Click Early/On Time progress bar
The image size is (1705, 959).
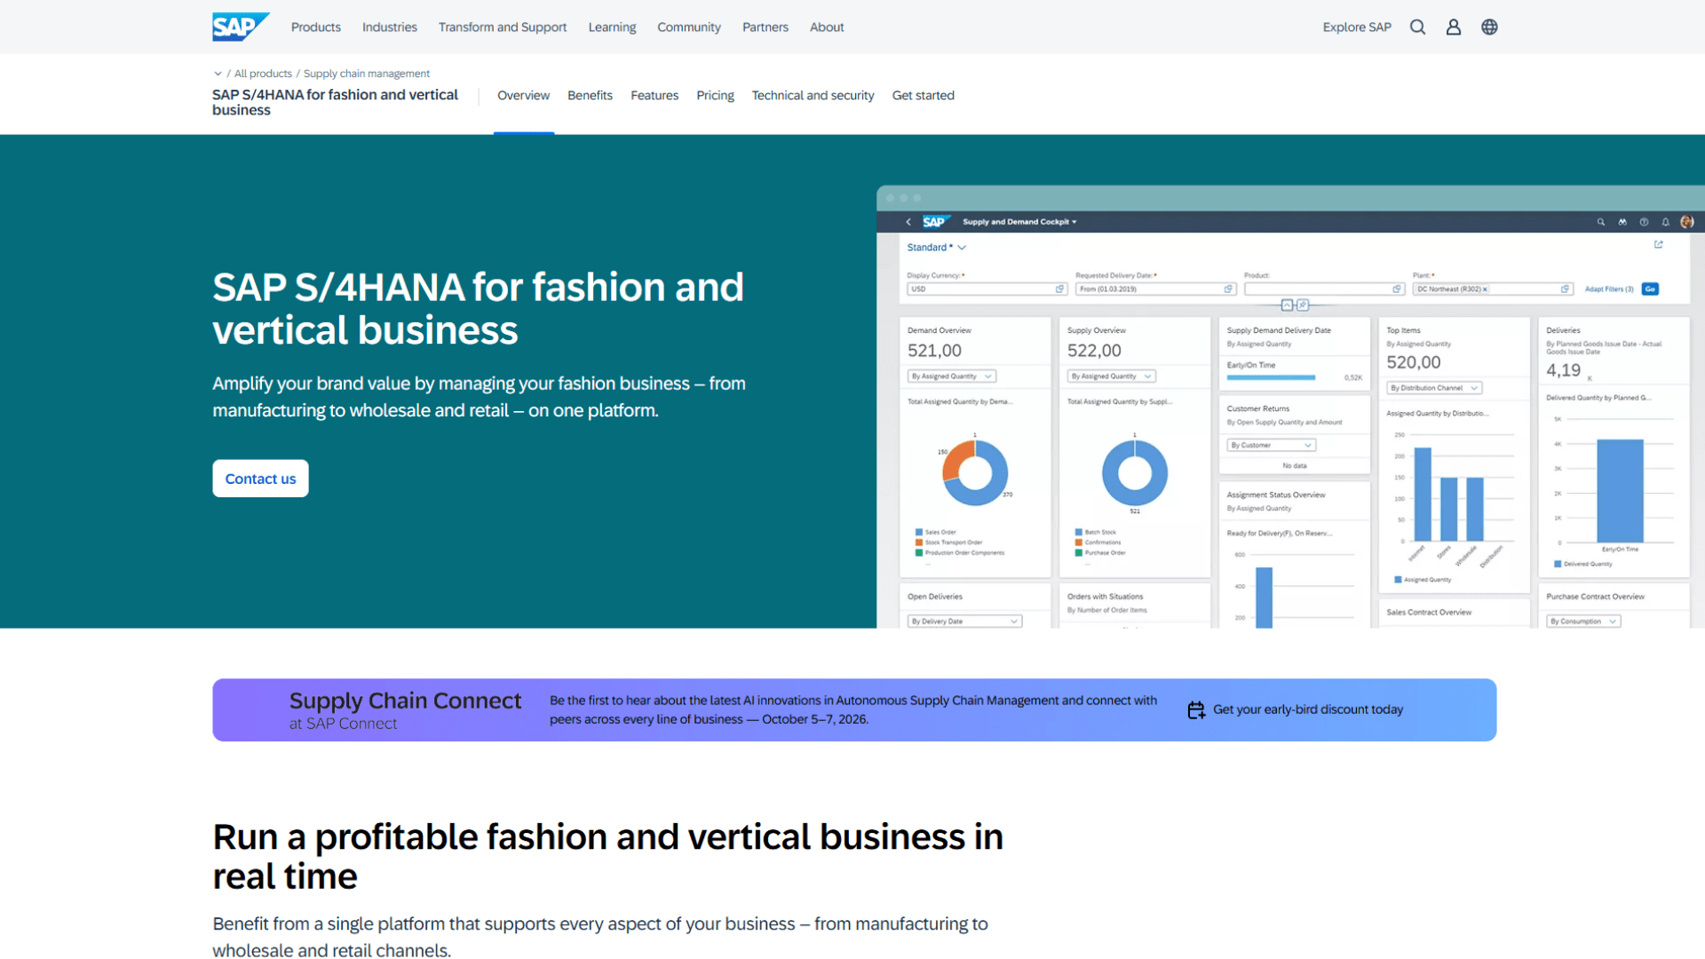pyautogui.click(x=1271, y=377)
